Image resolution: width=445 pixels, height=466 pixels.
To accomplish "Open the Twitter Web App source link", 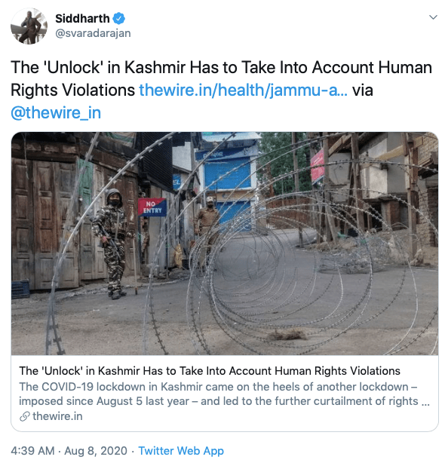I will point(181,451).
